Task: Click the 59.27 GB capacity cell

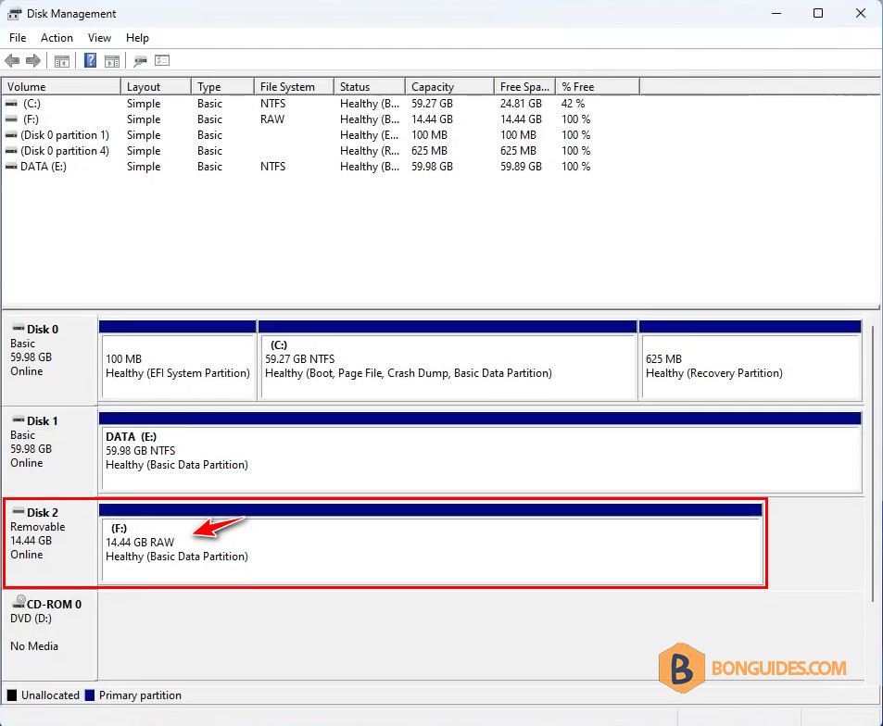Action: [432, 104]
